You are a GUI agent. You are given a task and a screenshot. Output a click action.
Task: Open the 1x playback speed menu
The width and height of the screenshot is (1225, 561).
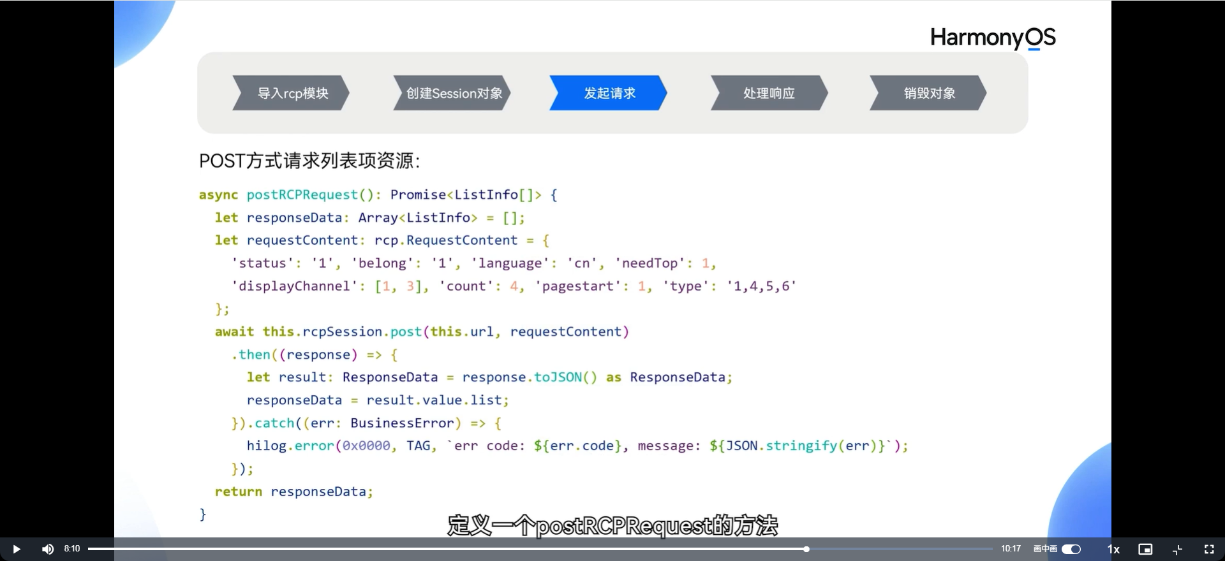pos(1113,549)
